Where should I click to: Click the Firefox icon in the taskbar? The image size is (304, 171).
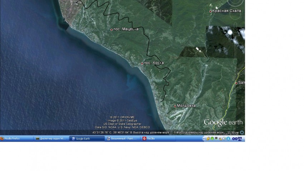[x=2, y=138]
